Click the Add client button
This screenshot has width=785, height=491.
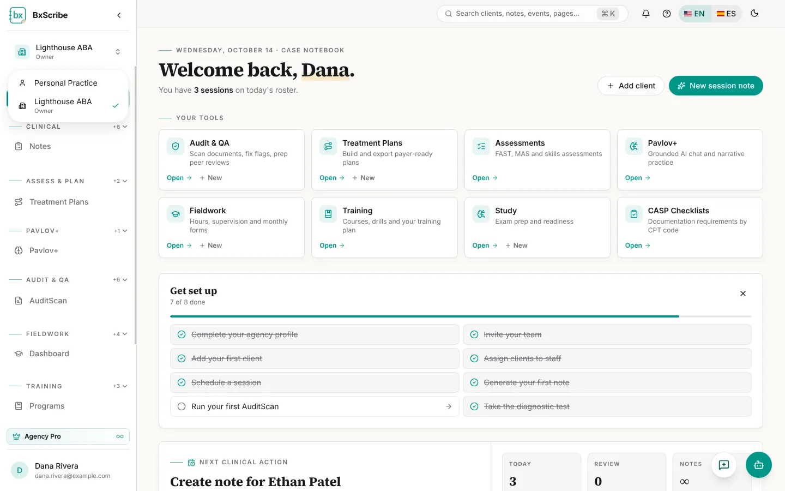[x=631, y=86]
